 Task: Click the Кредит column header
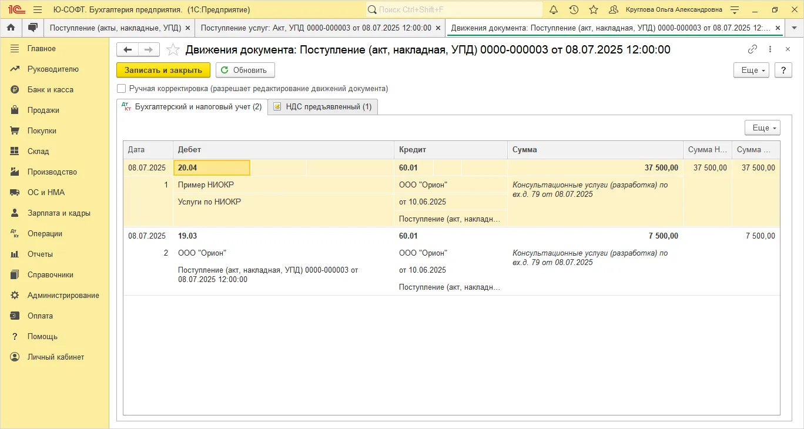click(451, 149)
